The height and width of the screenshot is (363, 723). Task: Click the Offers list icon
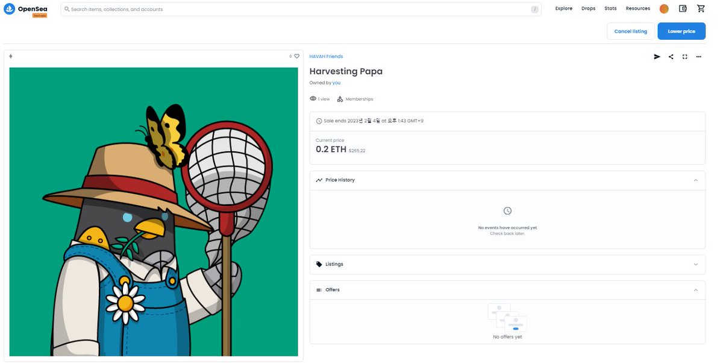(x=319, y=290)
